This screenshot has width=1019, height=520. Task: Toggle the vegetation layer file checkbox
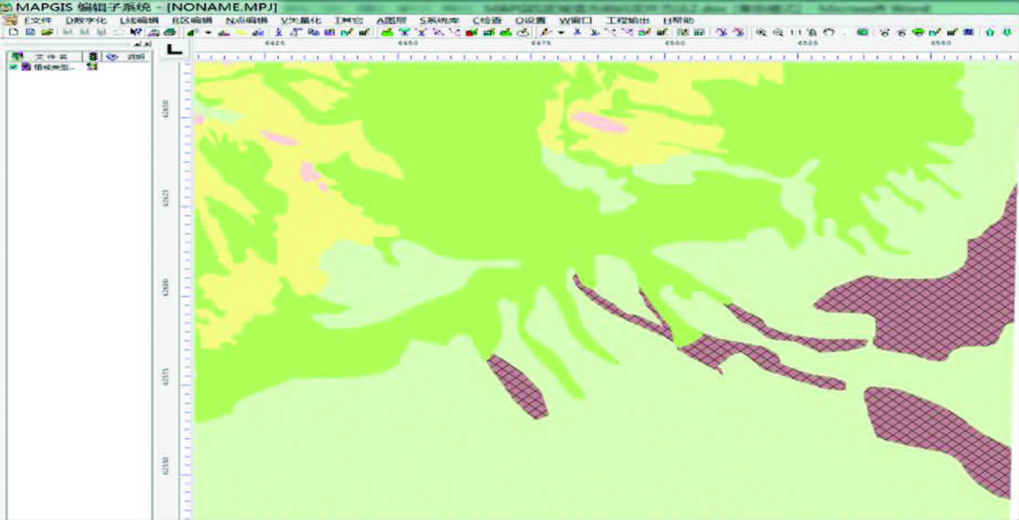click(x=13, y=67)
